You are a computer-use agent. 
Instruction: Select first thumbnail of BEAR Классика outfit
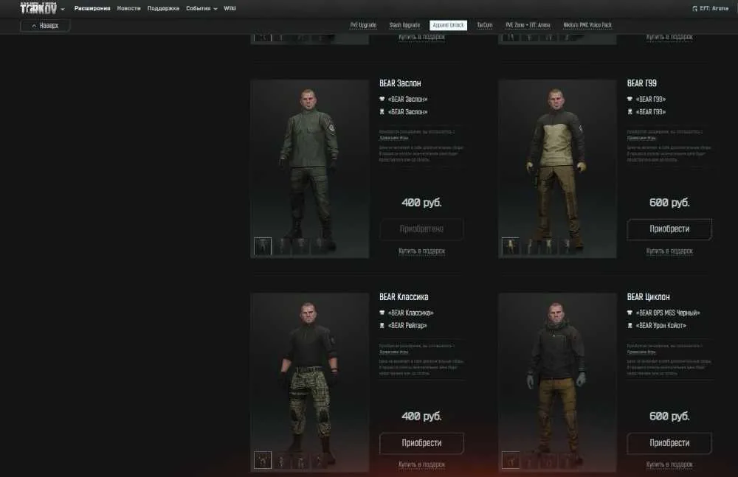tap(263, 459)
